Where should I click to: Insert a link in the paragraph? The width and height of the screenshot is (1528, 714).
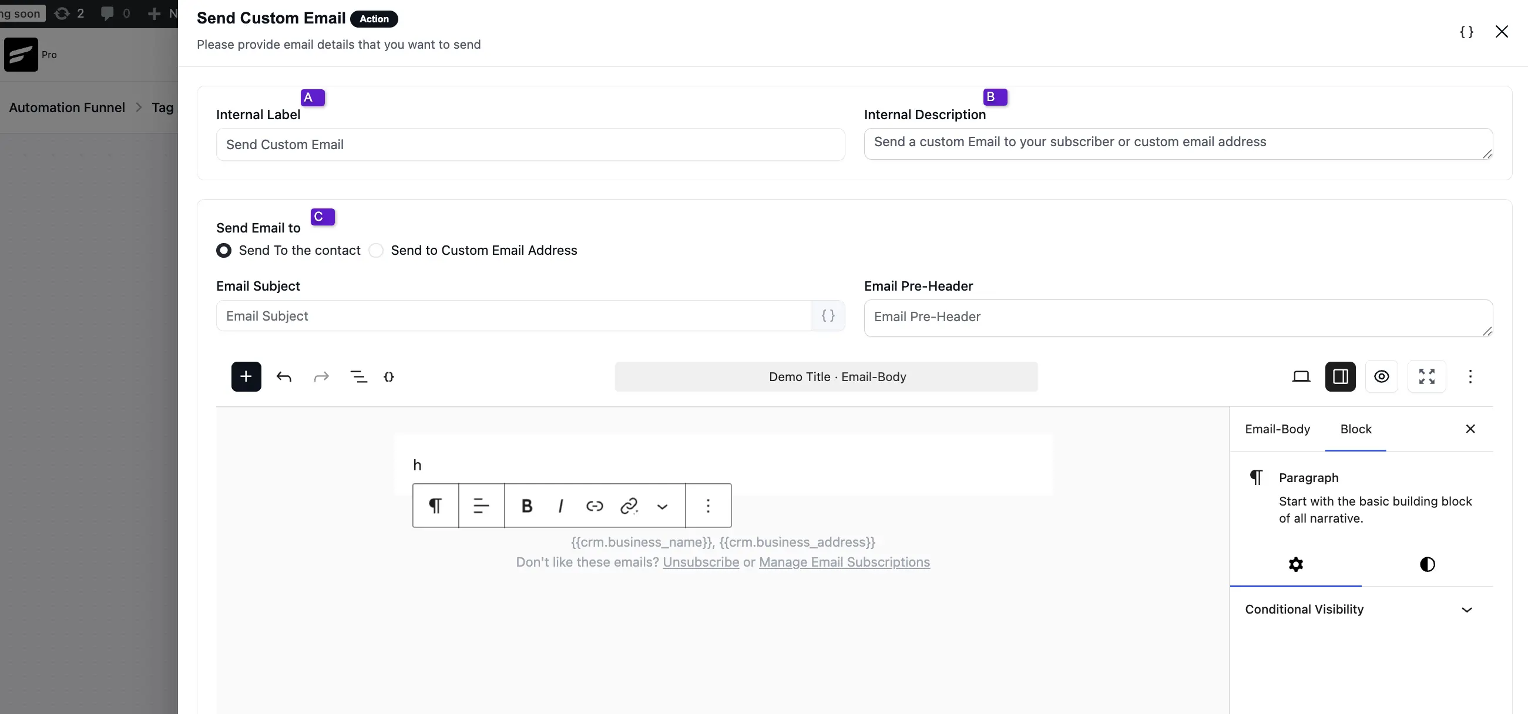click(x=595, y=506)
